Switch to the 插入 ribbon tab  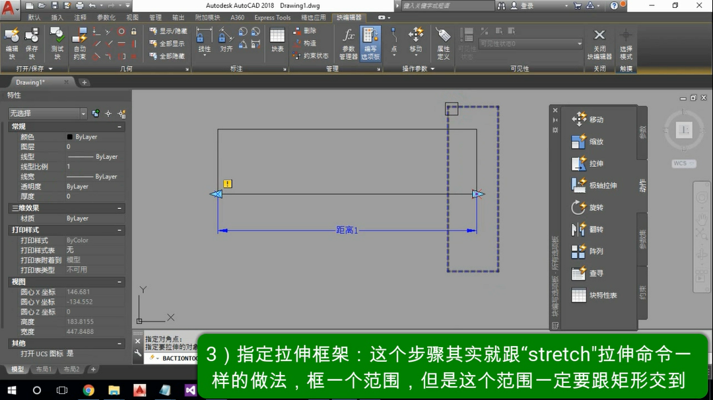(57, 18)
